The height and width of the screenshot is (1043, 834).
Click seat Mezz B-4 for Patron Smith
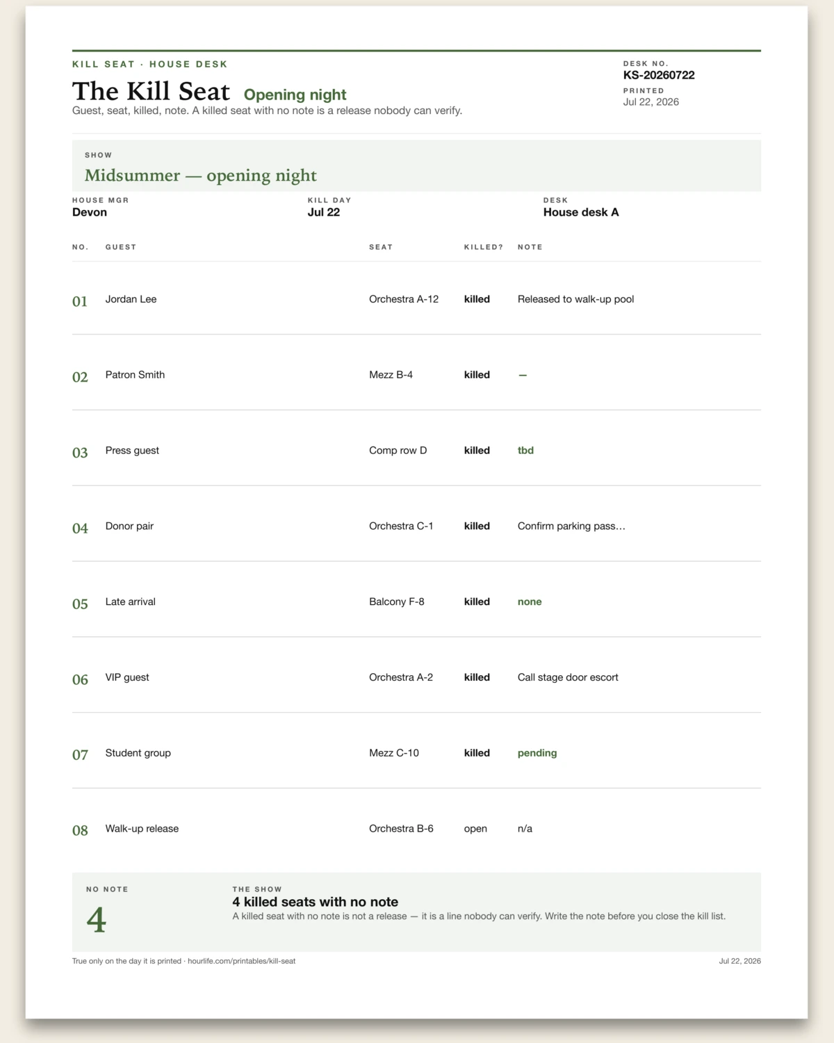click(x=391, y=375)
